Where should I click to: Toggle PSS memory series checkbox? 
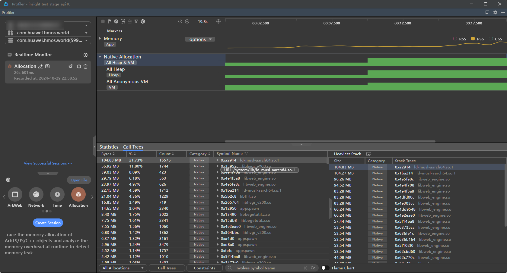tap(473, 39)
